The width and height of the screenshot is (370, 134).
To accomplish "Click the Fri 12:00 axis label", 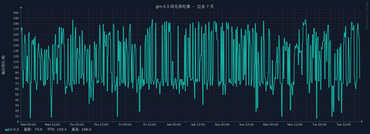I will pos(149,125).
